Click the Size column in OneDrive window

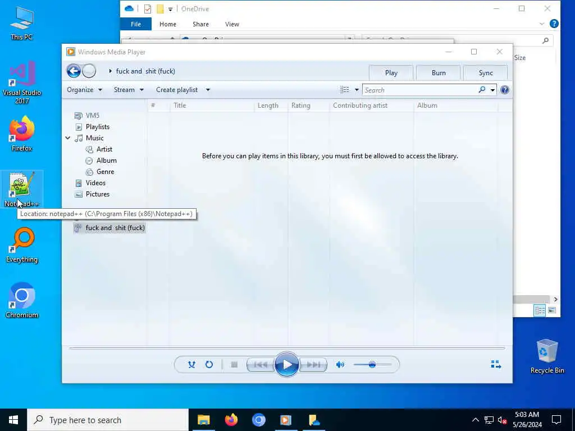coord(519,58)
